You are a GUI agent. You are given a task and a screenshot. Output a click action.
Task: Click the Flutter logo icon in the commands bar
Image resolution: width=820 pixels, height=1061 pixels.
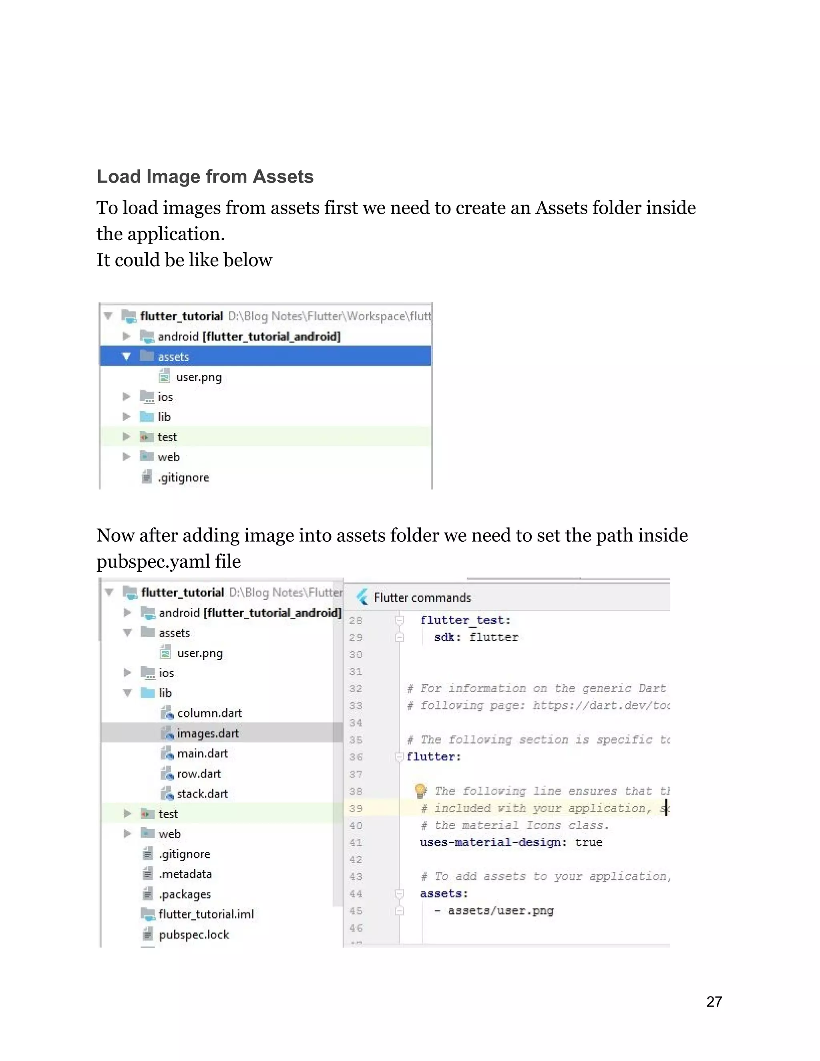[362, 597]
